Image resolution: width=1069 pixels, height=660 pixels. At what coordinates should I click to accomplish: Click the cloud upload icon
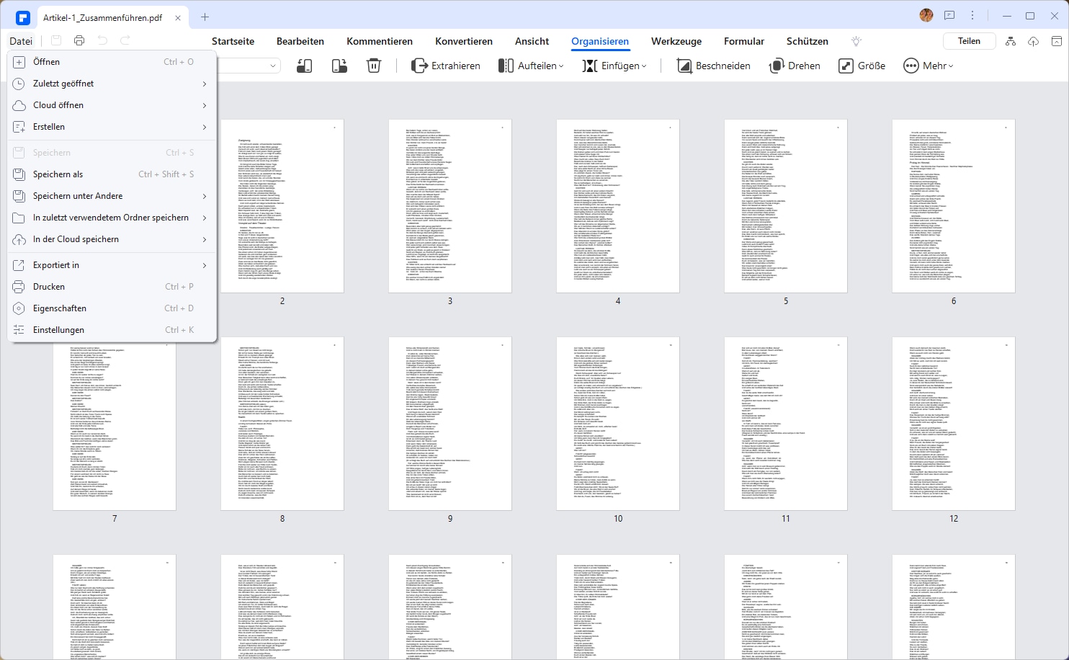click(x=1033, y=42)
